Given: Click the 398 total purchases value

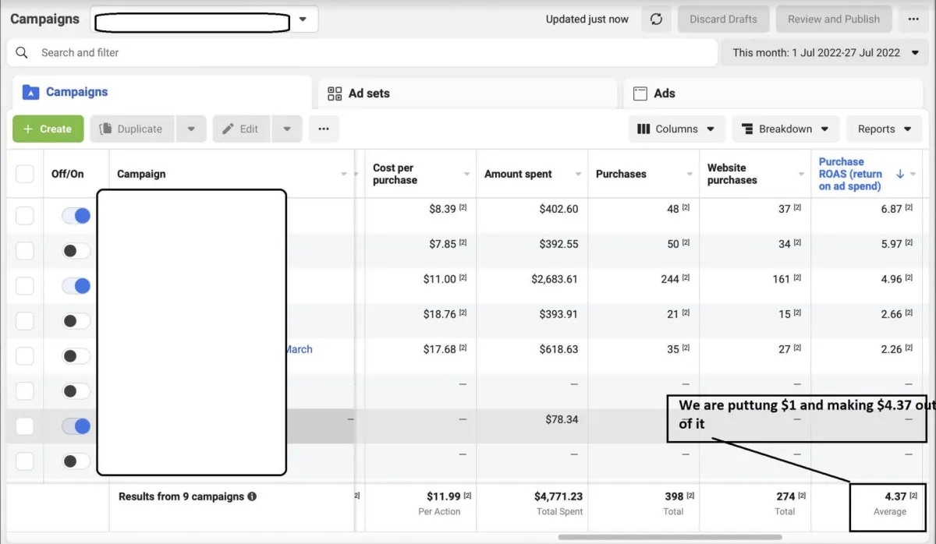Looking at the screenshot, I should click(673, 496).
